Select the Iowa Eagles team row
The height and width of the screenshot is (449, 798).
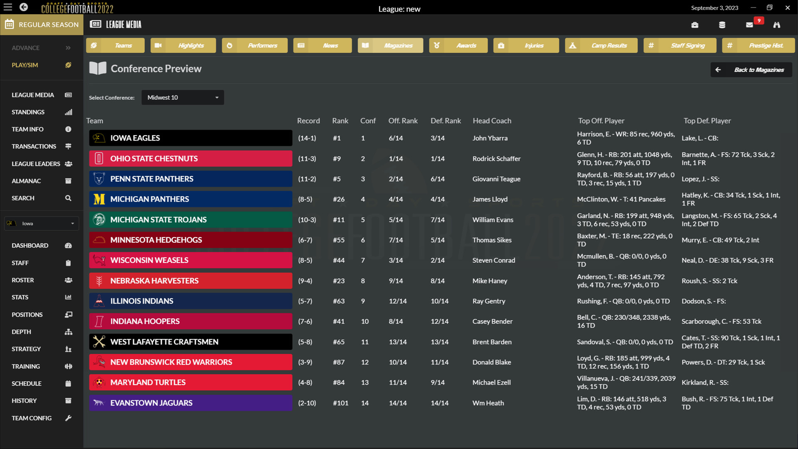coord(190,138)
